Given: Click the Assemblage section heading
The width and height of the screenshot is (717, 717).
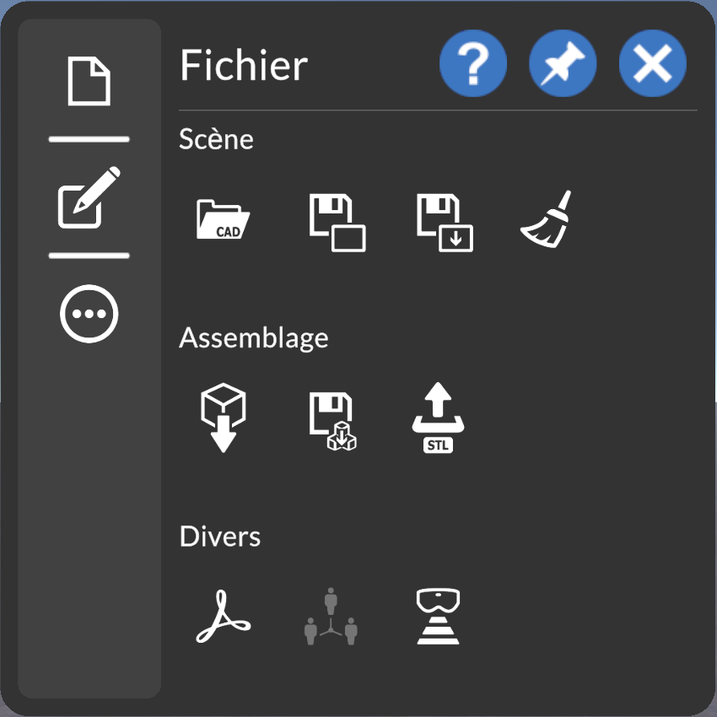Looking at the screenshot, I should tap(254, 338).
